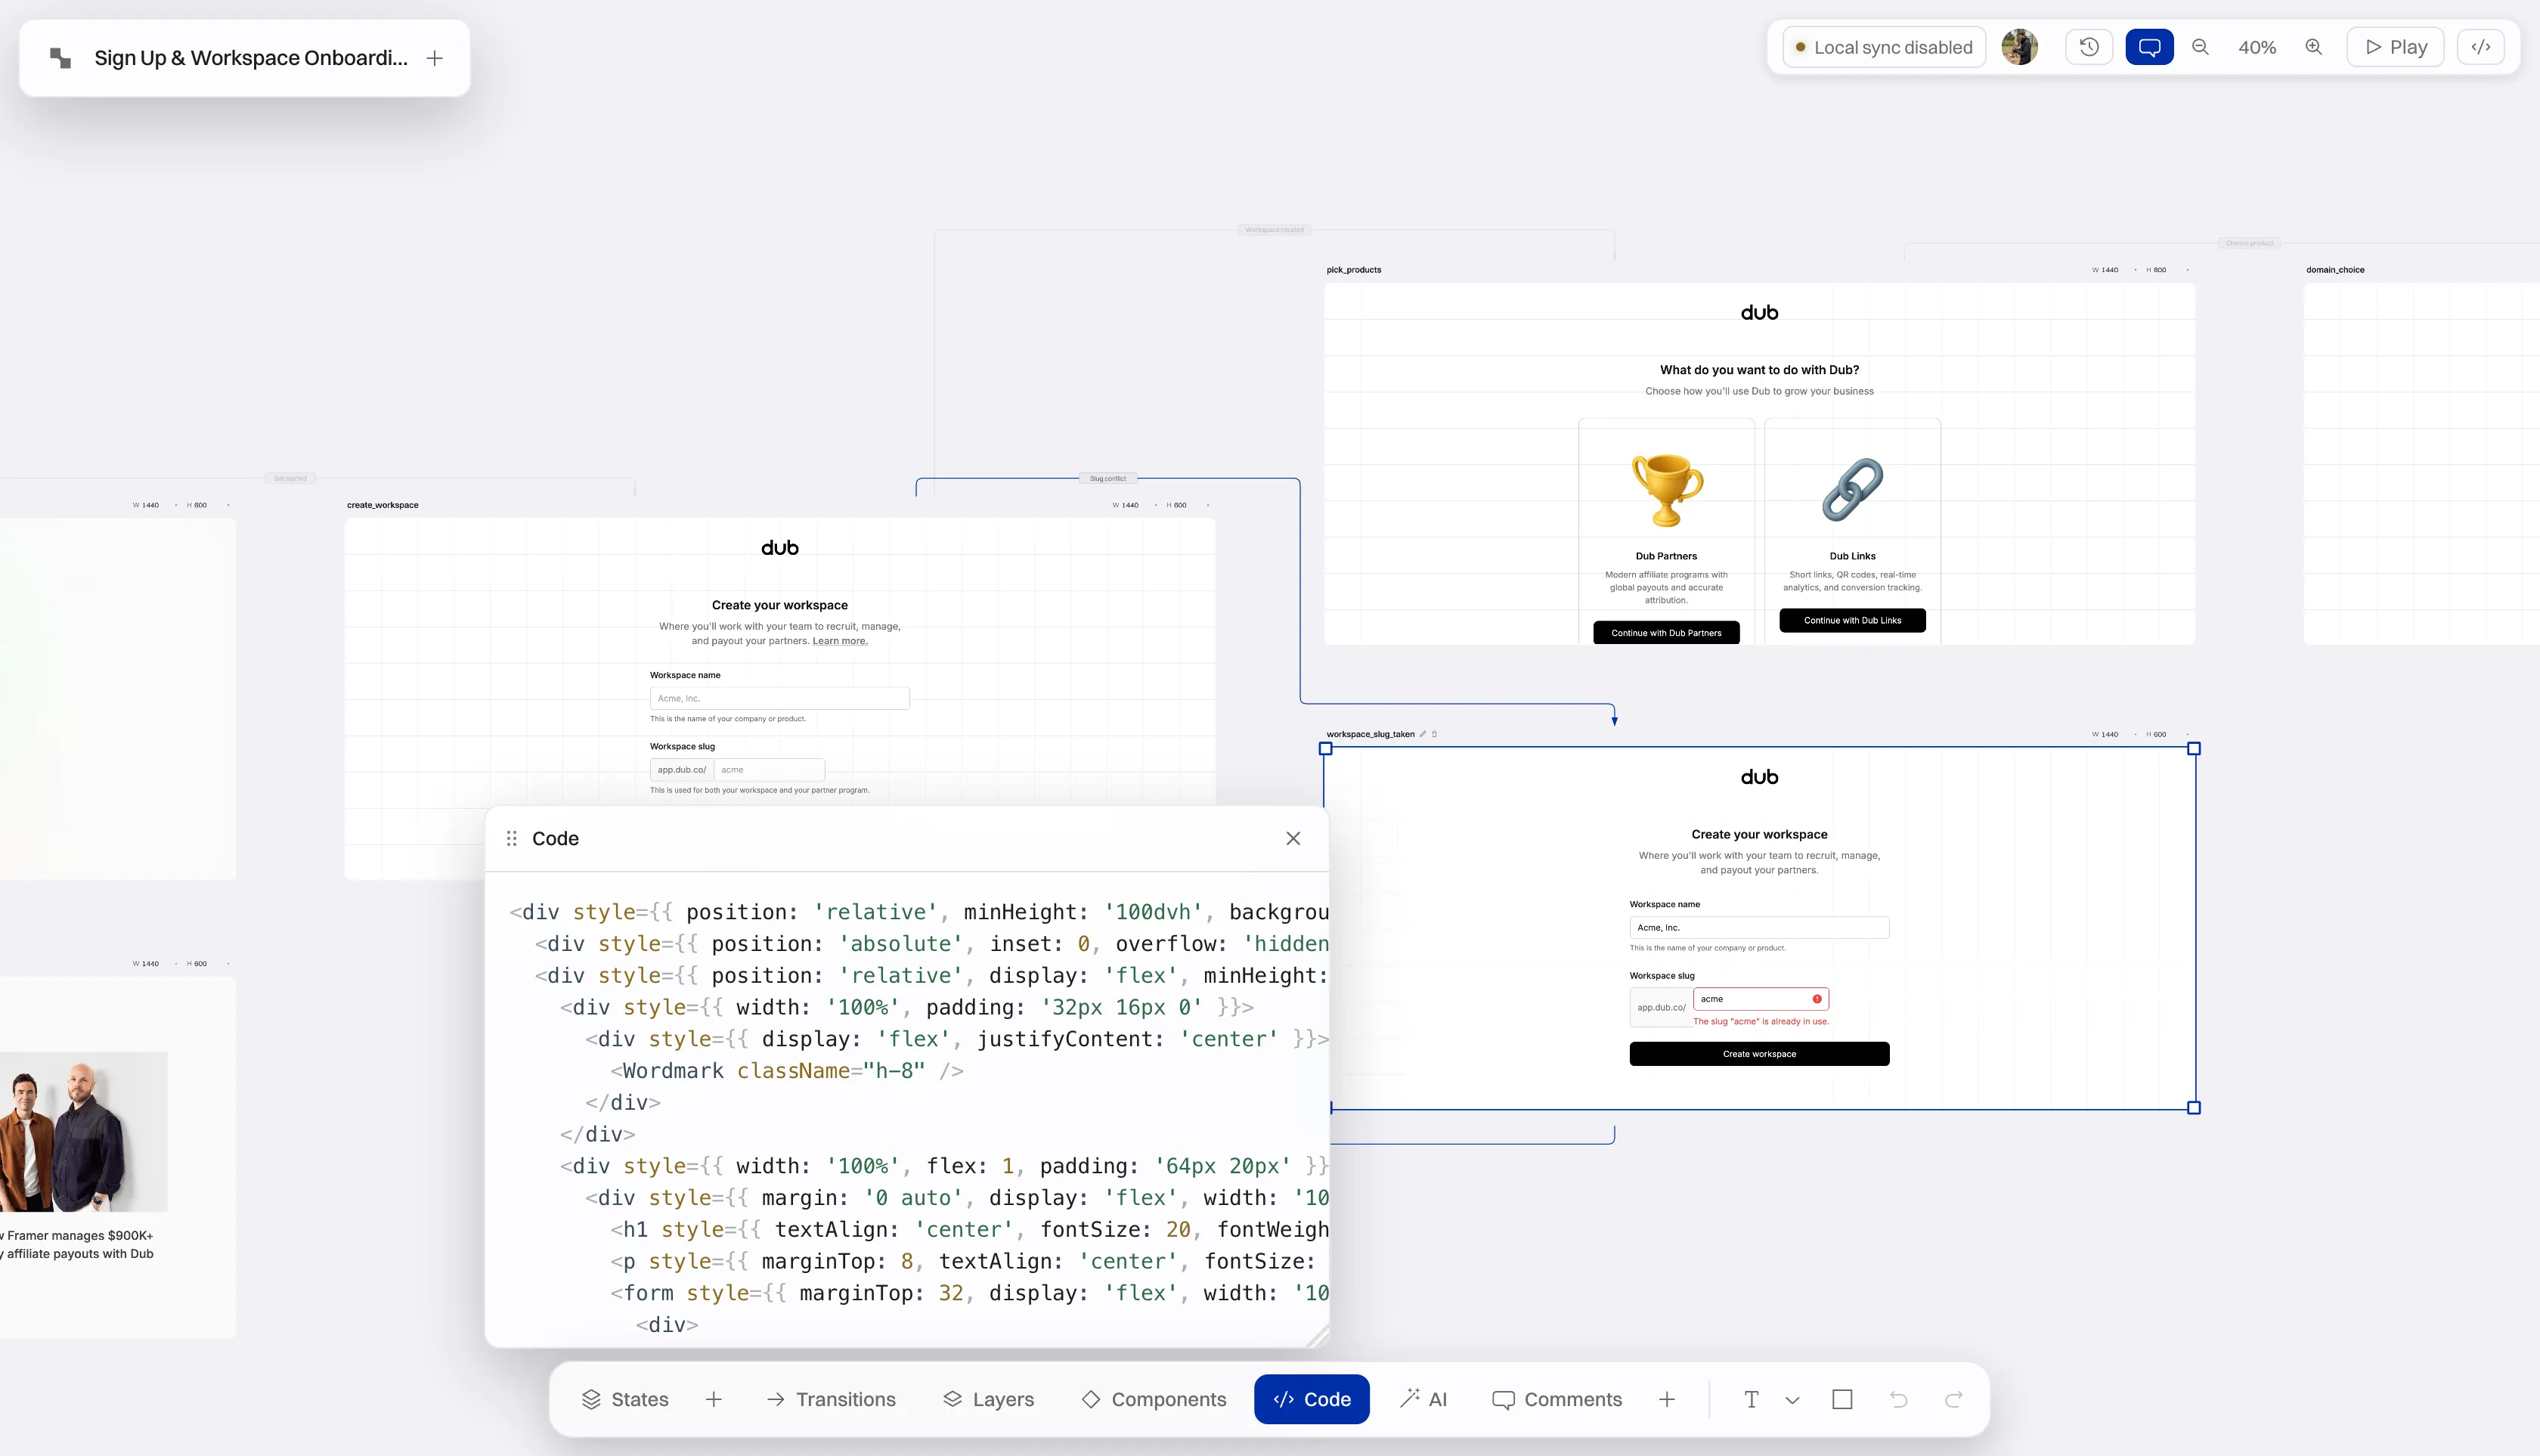Select the pick_products state label
The width and height of the screenshot is (2540, 1456).
coord(1353,270)
